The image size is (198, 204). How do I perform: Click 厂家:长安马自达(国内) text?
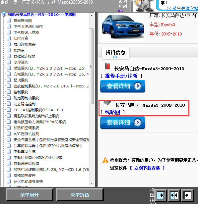(173, 15)
